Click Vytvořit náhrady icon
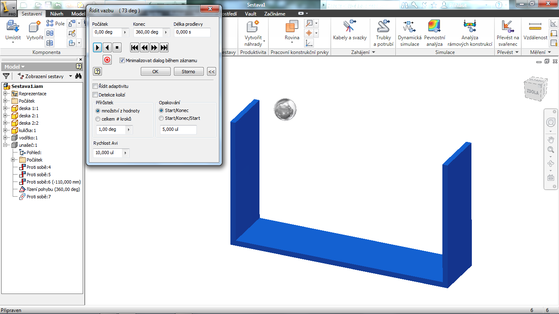Image resolution: width=559 pixels, height=314 pixels. pyautogui.click(x=254, y=27)
